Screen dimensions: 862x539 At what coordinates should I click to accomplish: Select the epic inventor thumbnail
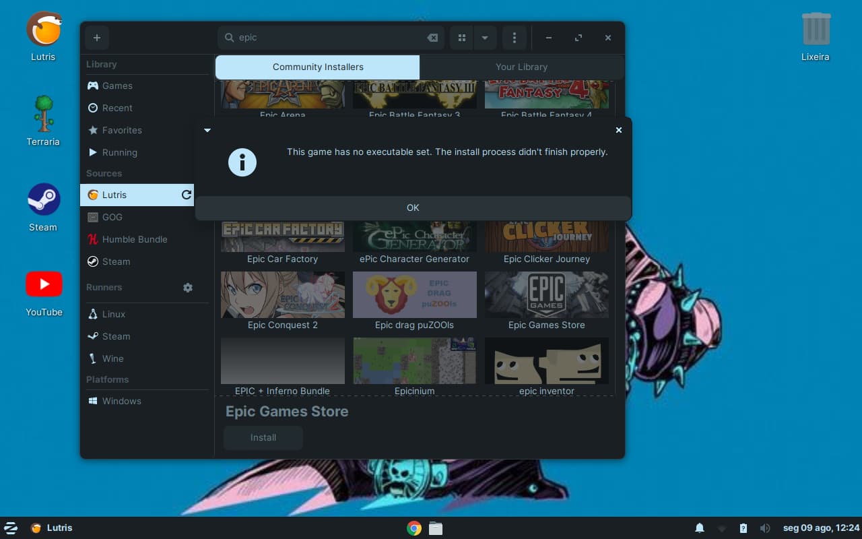pyautogui.click(x=547, y=360)
